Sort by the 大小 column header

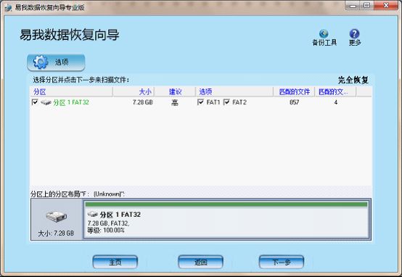pyautogui.click(x=134, y=92)
